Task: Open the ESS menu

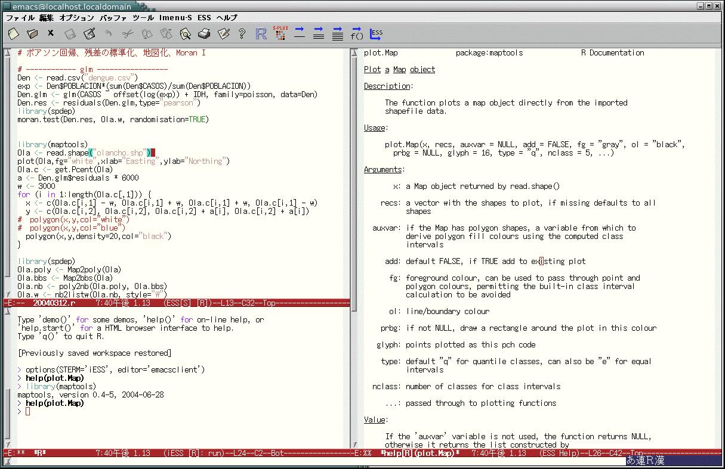Action: (204, 18)
